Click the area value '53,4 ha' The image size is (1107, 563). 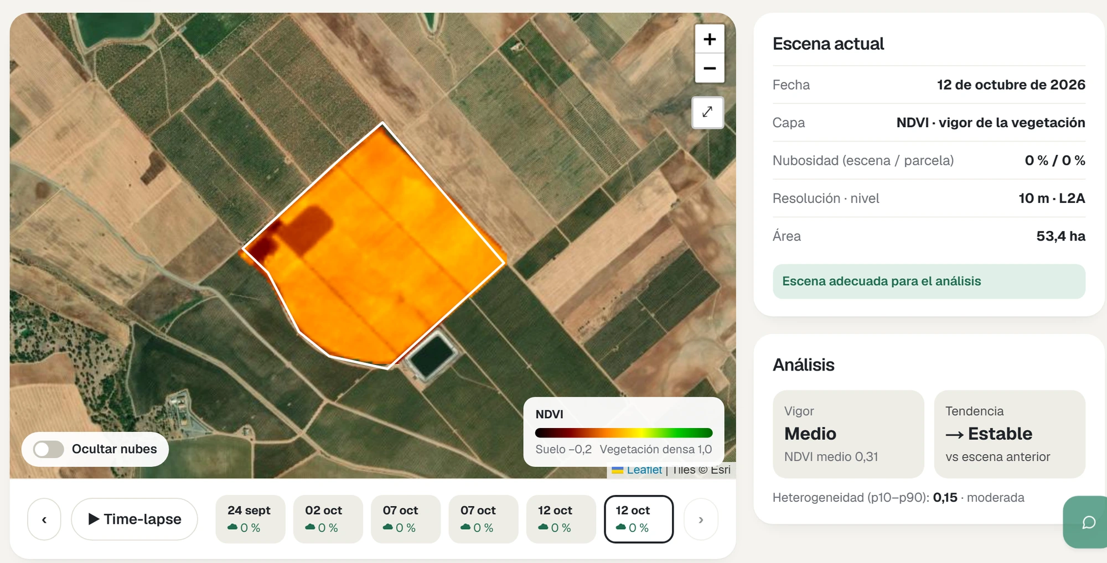click(x=1061, y=236)
